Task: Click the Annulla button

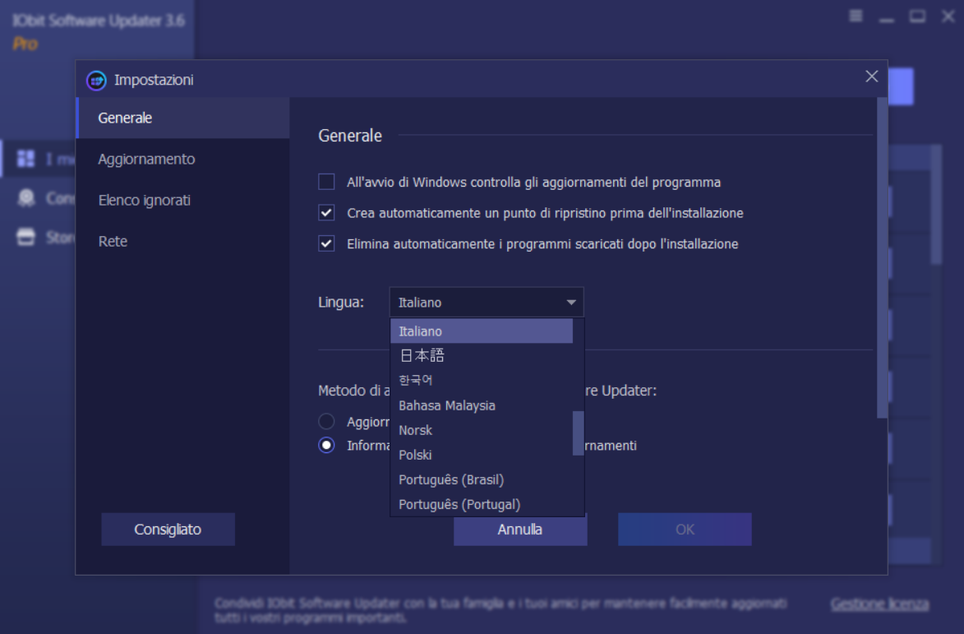Action: tap(520, 530)
